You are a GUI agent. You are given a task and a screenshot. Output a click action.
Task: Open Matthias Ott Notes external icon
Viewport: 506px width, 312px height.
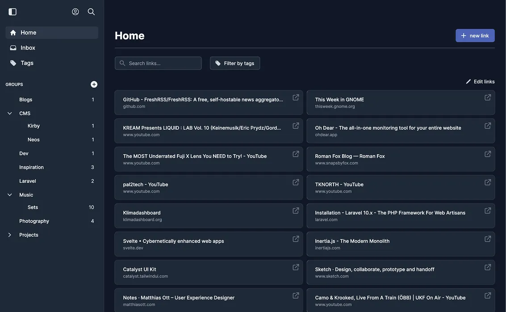tap(296, 296)
